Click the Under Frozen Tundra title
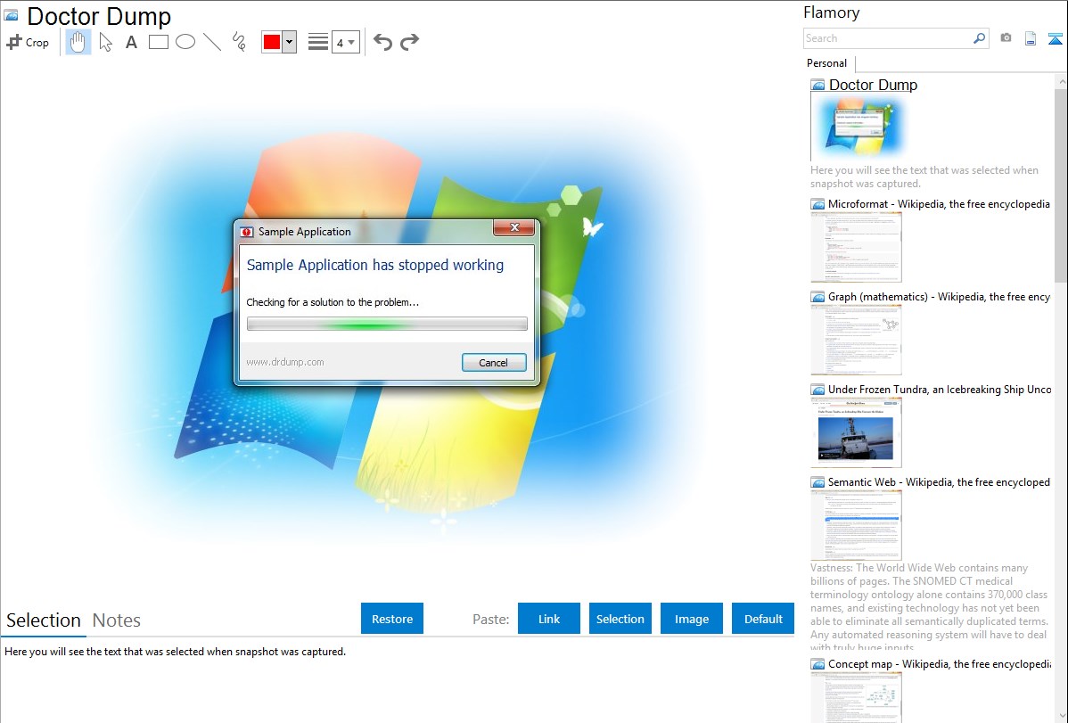Screen dimensions: 1068x723 coord(940,389)
